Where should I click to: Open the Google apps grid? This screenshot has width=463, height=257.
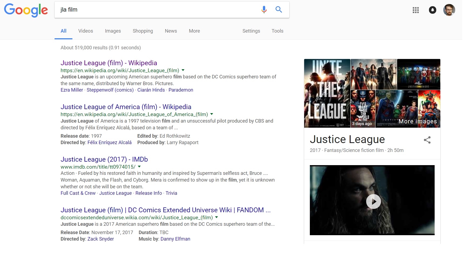[x=416, y=10]
